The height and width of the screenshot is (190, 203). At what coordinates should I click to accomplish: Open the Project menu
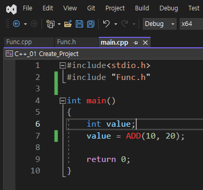pos(115,8)
